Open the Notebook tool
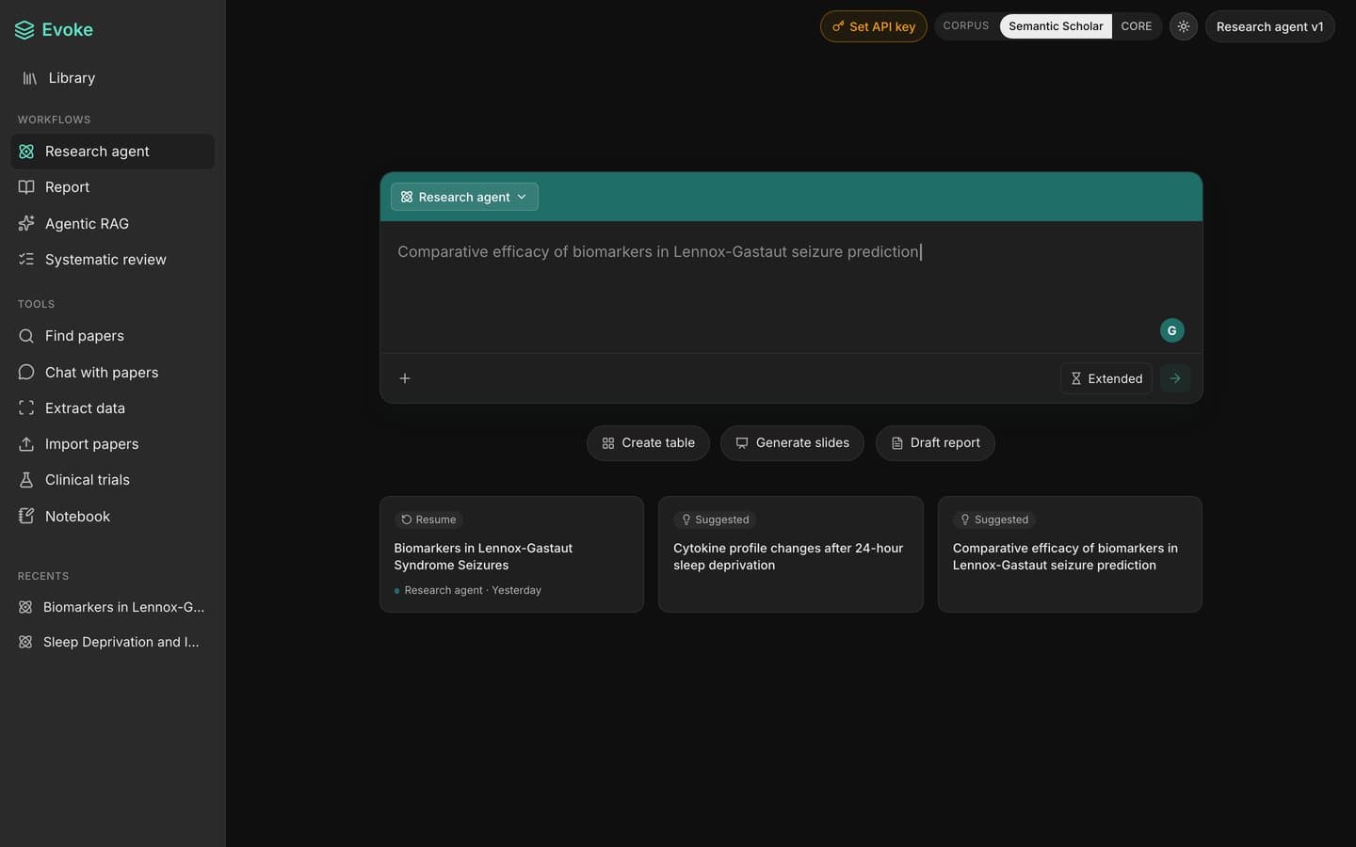The width and height of the screenshot is (1356, 847). tap(113, 517)
